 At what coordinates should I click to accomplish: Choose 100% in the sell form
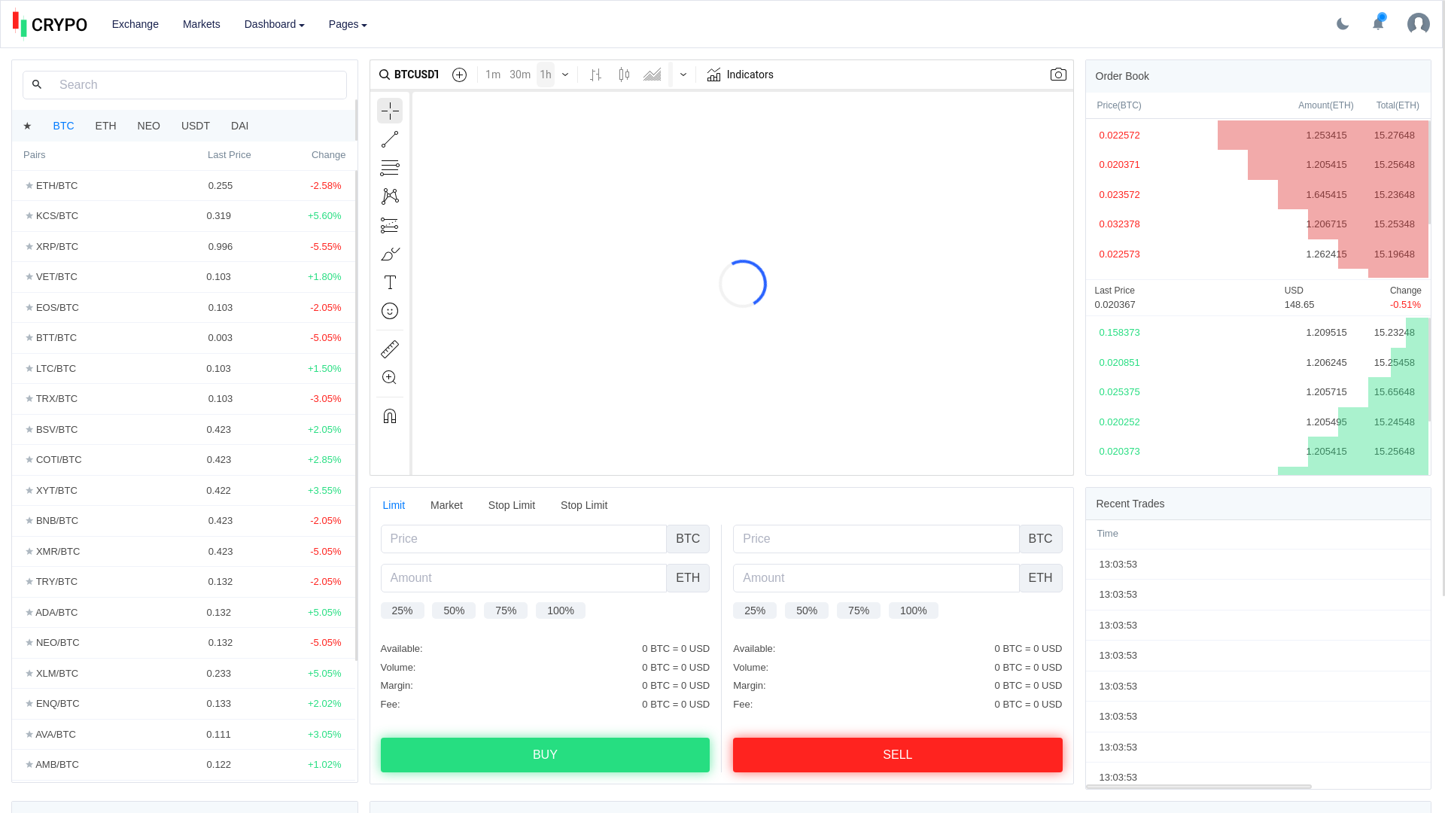tap(913, 611)
